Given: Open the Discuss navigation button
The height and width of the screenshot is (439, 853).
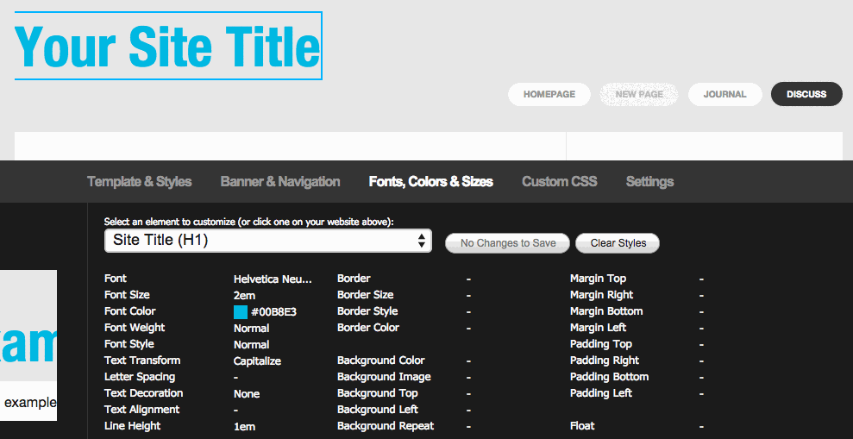Looking at the screenshot, I should pyautogui.click(x=806, y=94).
